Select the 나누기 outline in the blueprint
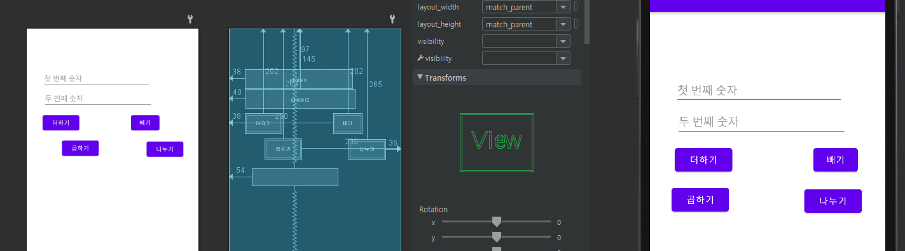Image resolution: width=905 pixels, height=251 pixels. coord(367,149)
